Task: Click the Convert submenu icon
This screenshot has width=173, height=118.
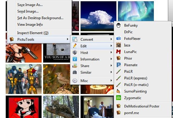Action: click(x=75, y=39)
